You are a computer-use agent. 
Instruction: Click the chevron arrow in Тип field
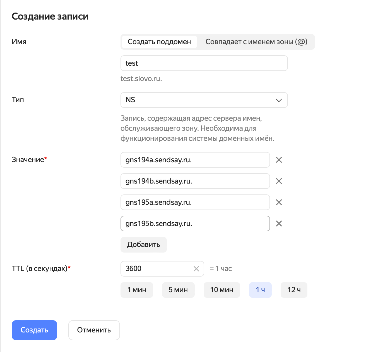click(x=279, y=100)
